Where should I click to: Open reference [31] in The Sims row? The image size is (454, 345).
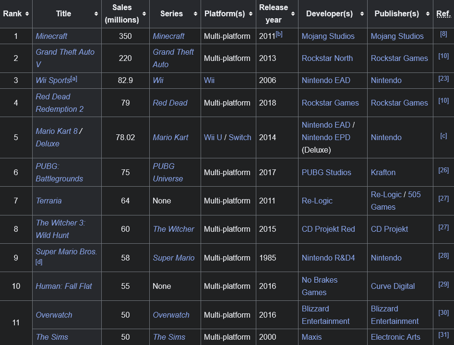[443, 335]
